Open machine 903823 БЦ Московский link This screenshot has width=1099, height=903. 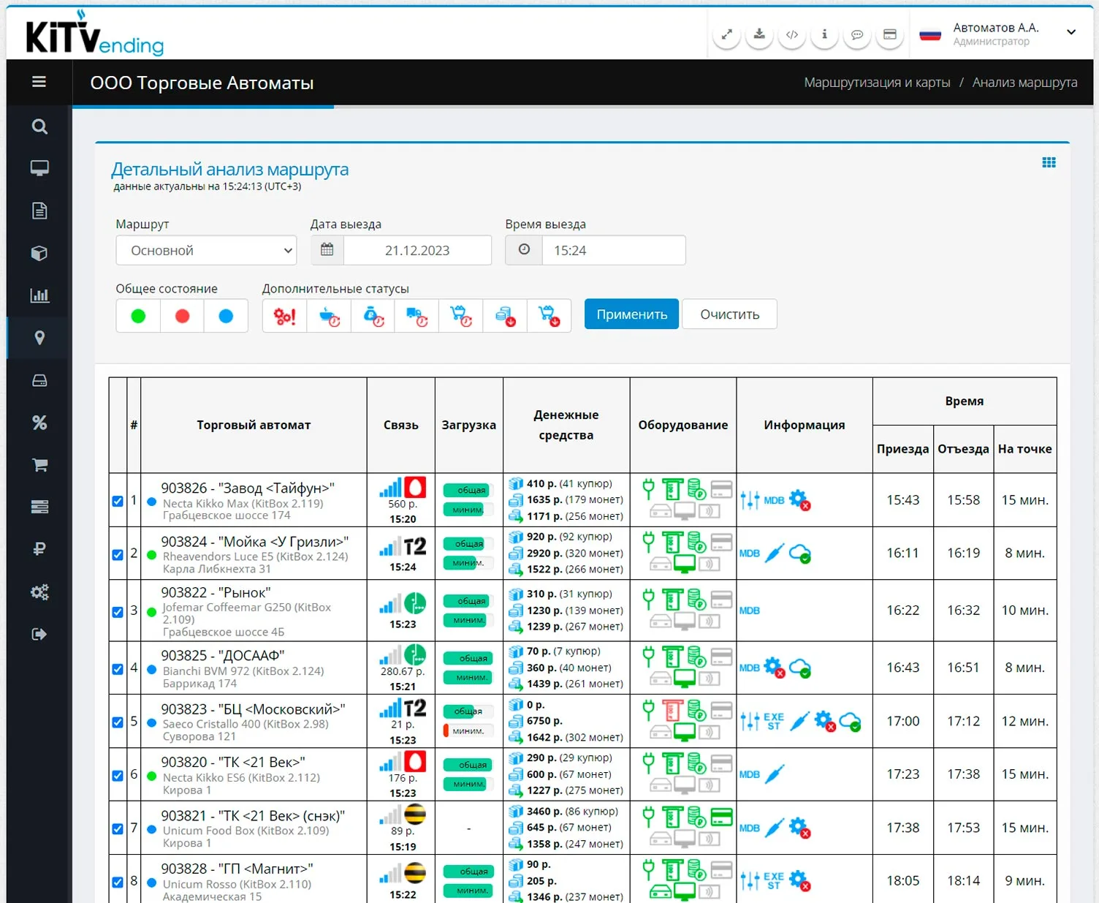tap(253, 709)
